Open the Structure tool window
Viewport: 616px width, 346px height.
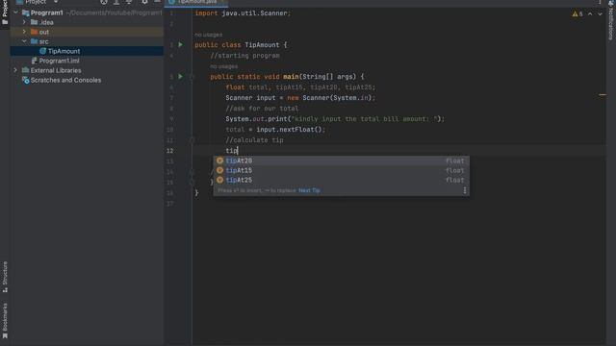(x=5, y=277)
